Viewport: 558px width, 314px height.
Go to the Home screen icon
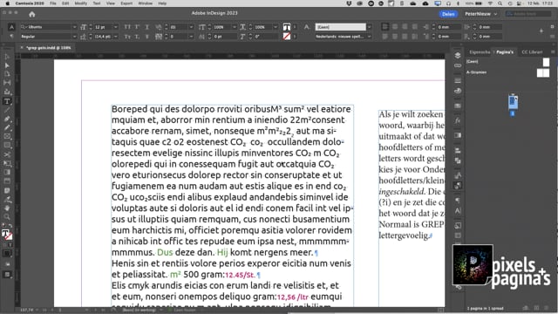coord(32,14)
